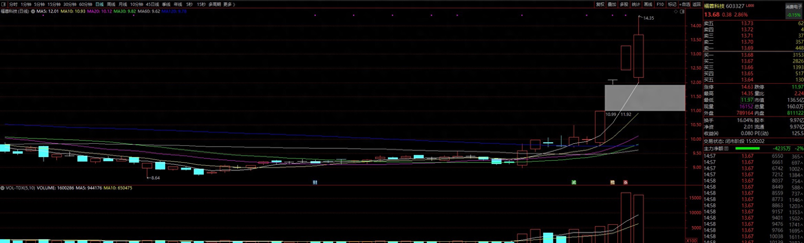Select the 5分钟 period
The height and width of the screenshot is (243, 804).
point(39,4)
